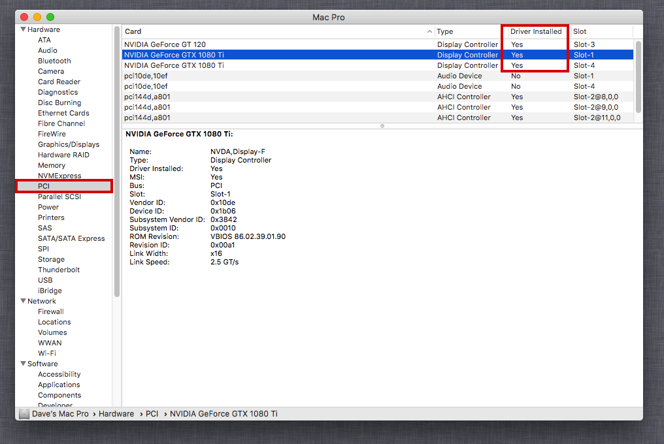The height and width of the screenshot is (444, 664).
Task: Open Volumes under Network
Action: point(52,332)
